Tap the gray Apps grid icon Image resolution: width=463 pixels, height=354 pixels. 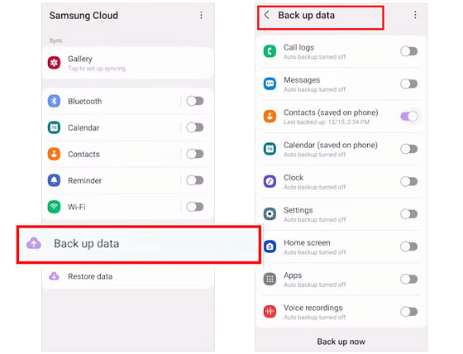click(x=270, y=279)
